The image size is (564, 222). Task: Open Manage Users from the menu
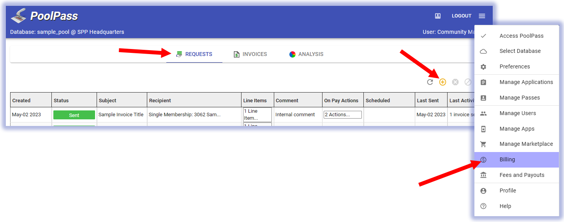516,113
